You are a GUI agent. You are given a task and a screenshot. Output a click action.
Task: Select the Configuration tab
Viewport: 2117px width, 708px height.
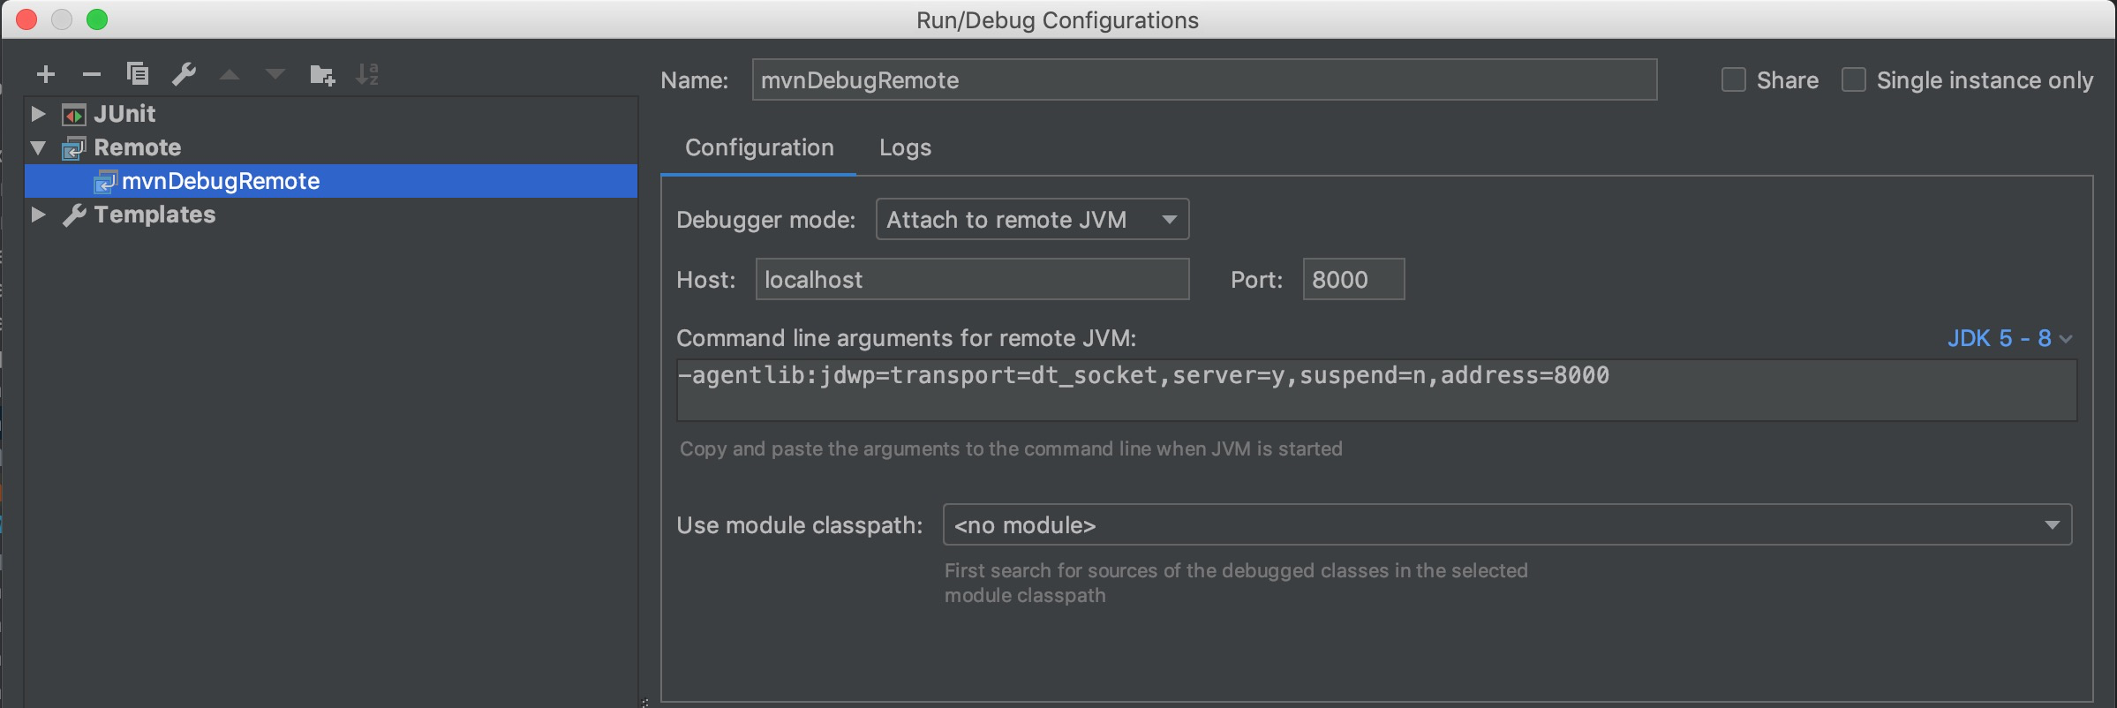(759, 147)
